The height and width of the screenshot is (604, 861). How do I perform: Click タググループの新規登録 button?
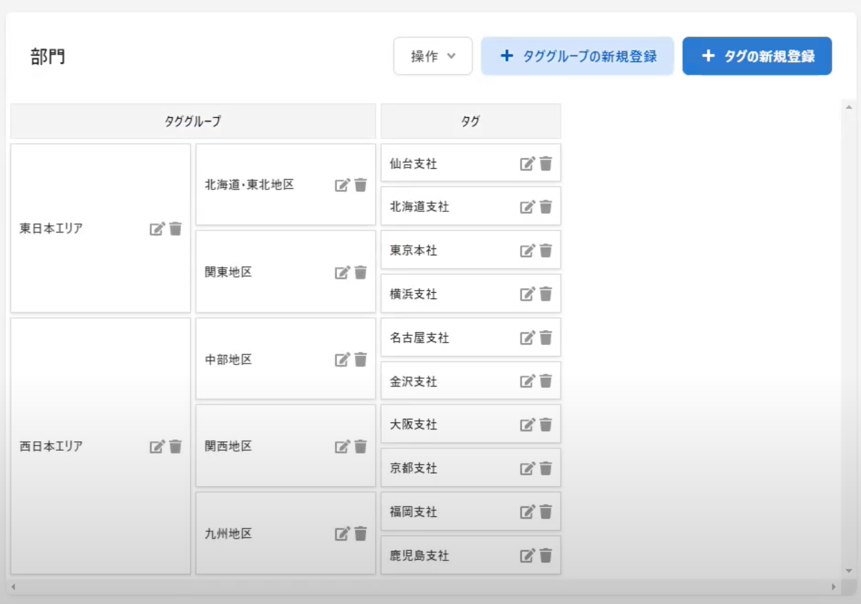[x=577, y=57]
